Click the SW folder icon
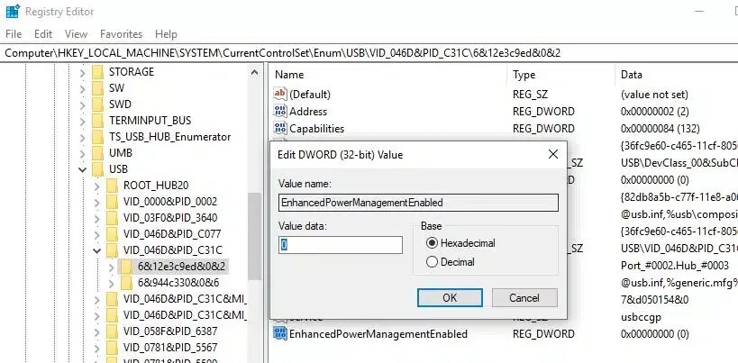Screen dimensions: 738x363 97,88
